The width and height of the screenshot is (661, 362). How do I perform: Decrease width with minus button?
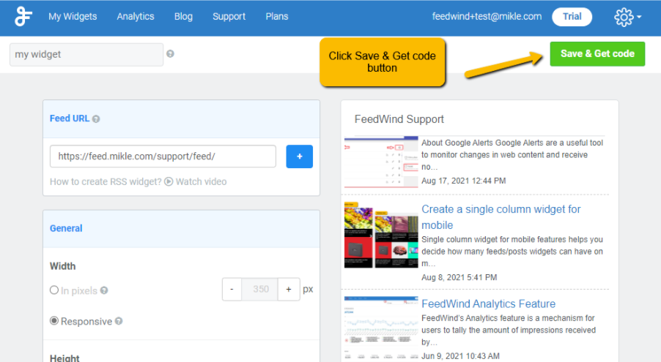point(232,289)
